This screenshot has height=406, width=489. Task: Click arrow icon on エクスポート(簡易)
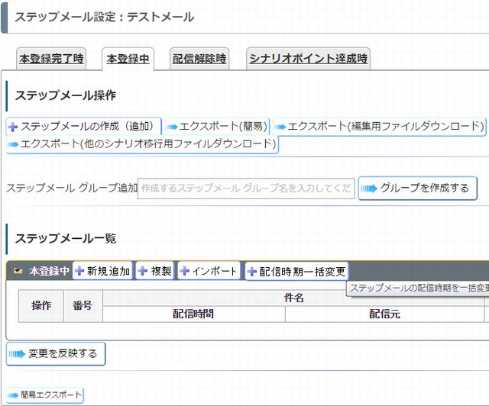point(173,127)
